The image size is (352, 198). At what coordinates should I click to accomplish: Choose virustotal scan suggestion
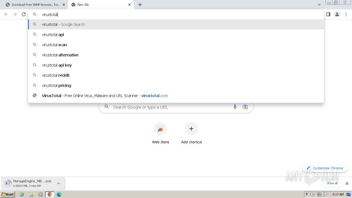176,45
